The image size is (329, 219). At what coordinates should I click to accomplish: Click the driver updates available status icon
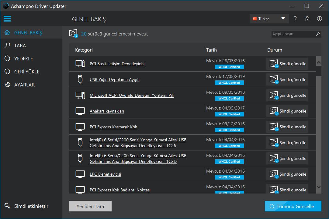[x=74, y=33]
